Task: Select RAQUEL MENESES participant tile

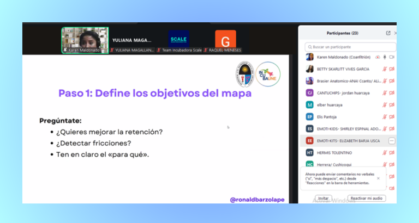Action: click(x=225, y=41)
